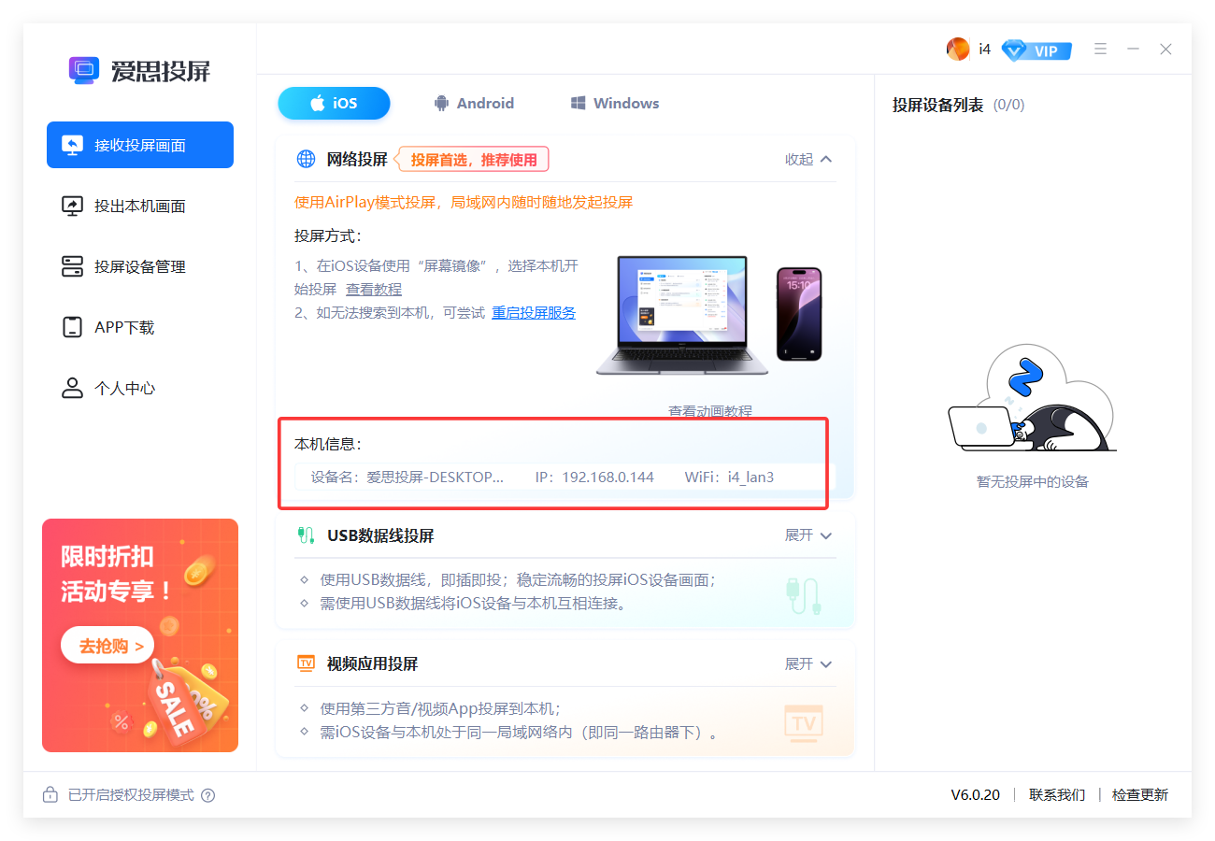Expand the 视频应用投屏 section
Viewport: 1215px width, 841px height.
point(808,663)
